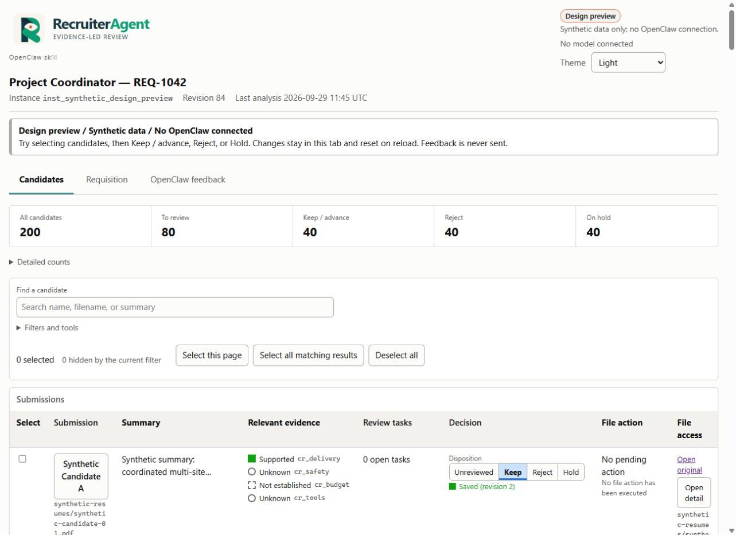Set disposition to Reject
The image size is (736, 535).
click(x=542, y=472)
